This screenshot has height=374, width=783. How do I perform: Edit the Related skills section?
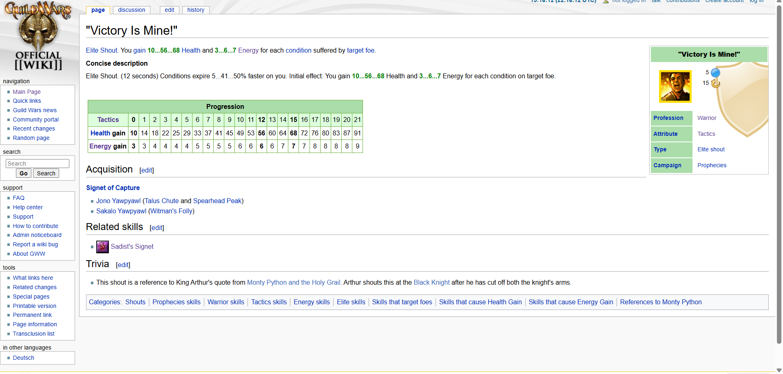[x=157, y=228]
